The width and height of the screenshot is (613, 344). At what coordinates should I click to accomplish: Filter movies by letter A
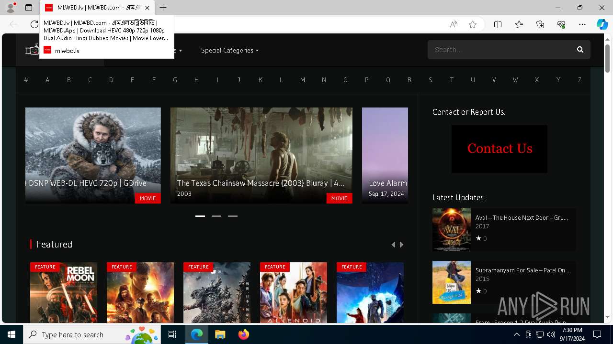[x=47, y=80]
